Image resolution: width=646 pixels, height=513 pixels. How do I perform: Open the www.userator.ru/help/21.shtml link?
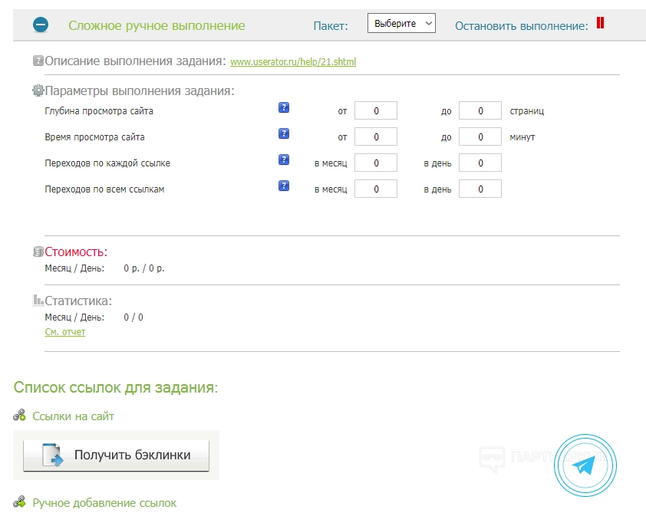[x=293, y=62]
